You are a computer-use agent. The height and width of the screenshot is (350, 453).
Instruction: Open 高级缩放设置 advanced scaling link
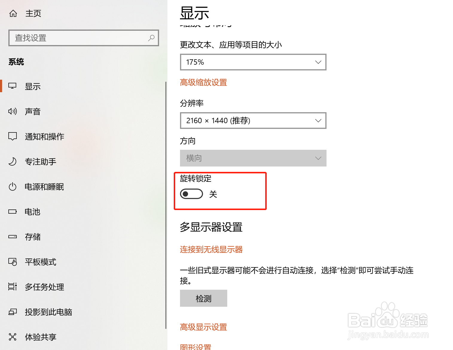click(203, 82)
